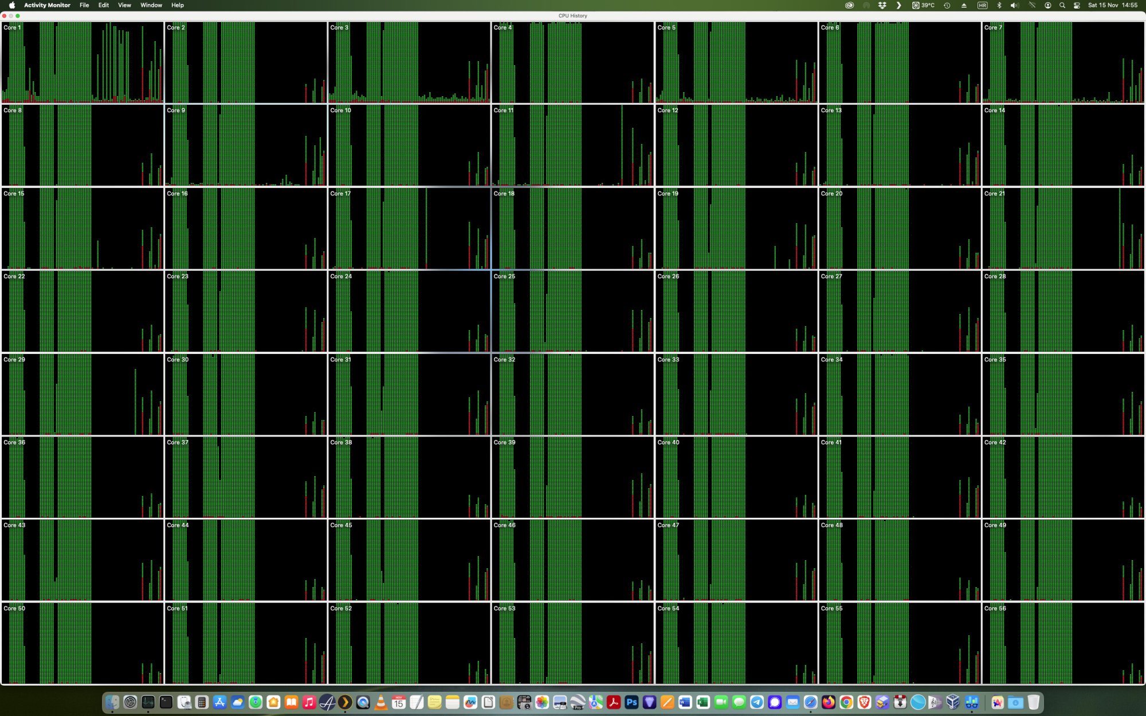Open the Bluetooth status menu
The image size is (1146, 716).
999,5
